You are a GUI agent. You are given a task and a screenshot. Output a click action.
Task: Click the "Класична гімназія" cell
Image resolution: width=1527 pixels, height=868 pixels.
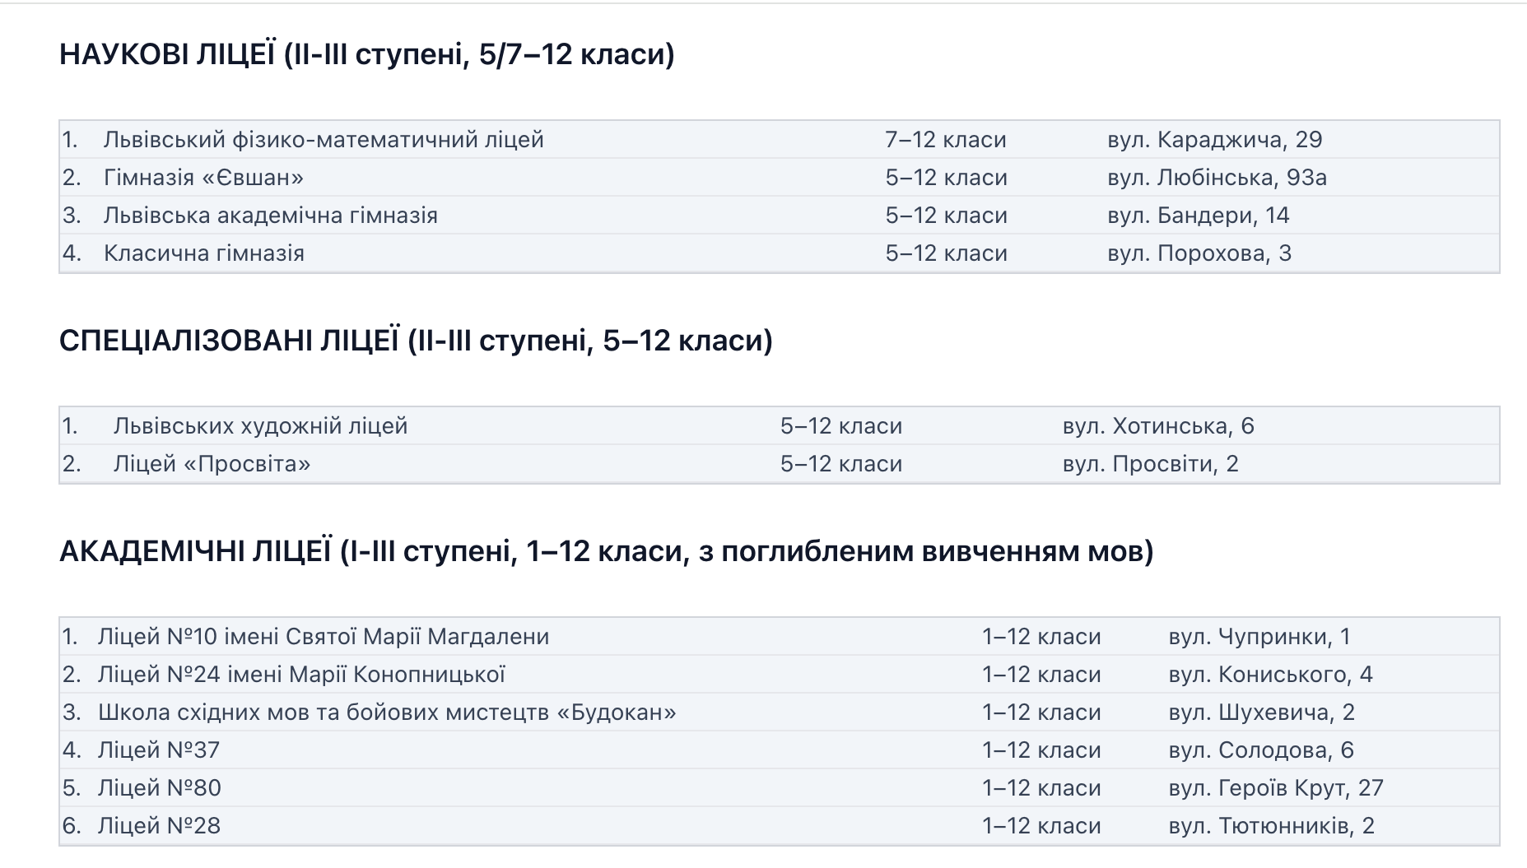(203, 253)
